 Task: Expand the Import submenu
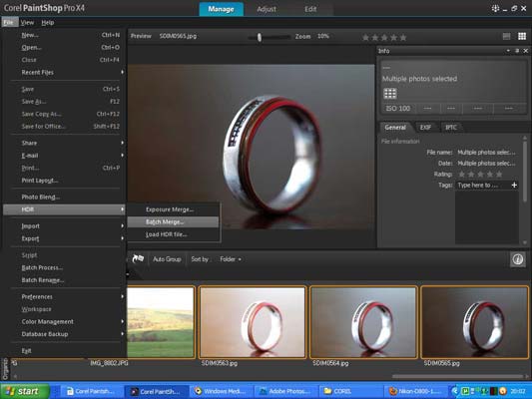65,225
